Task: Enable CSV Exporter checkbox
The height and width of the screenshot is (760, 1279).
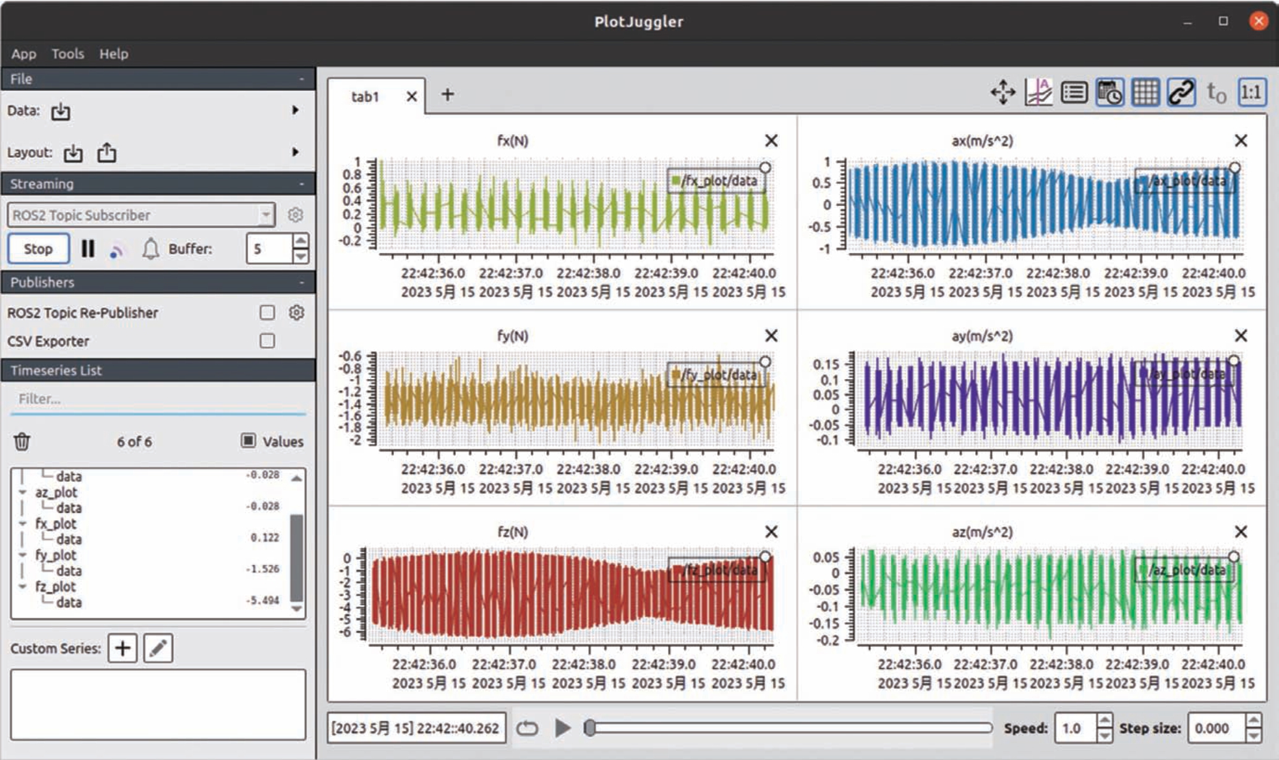Action: (267, 341)
